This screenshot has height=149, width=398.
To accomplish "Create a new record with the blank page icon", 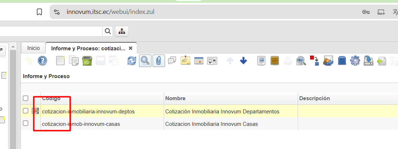I will coord(60,61).
